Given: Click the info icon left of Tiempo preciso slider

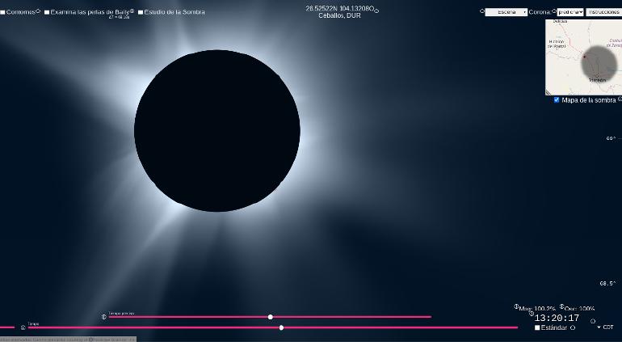Looking at the screenshot, I should [103, 317].
